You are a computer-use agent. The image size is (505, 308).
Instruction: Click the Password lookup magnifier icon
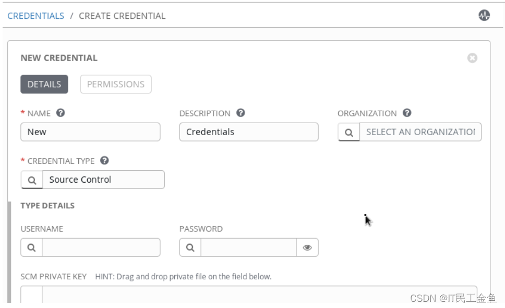click(190, 247)
